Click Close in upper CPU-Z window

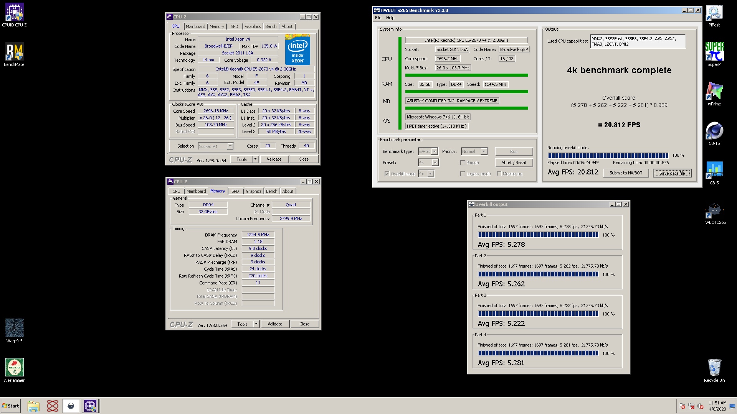click(x=304, y=159)
